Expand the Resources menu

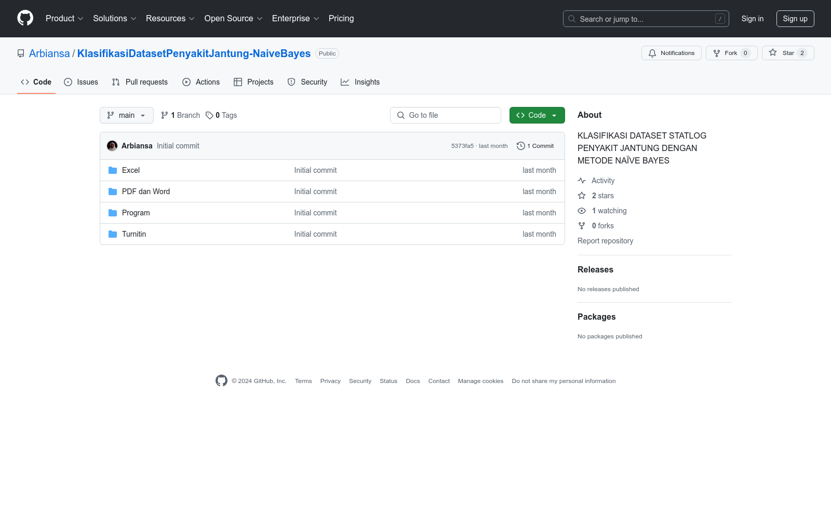tap(170, 18)
